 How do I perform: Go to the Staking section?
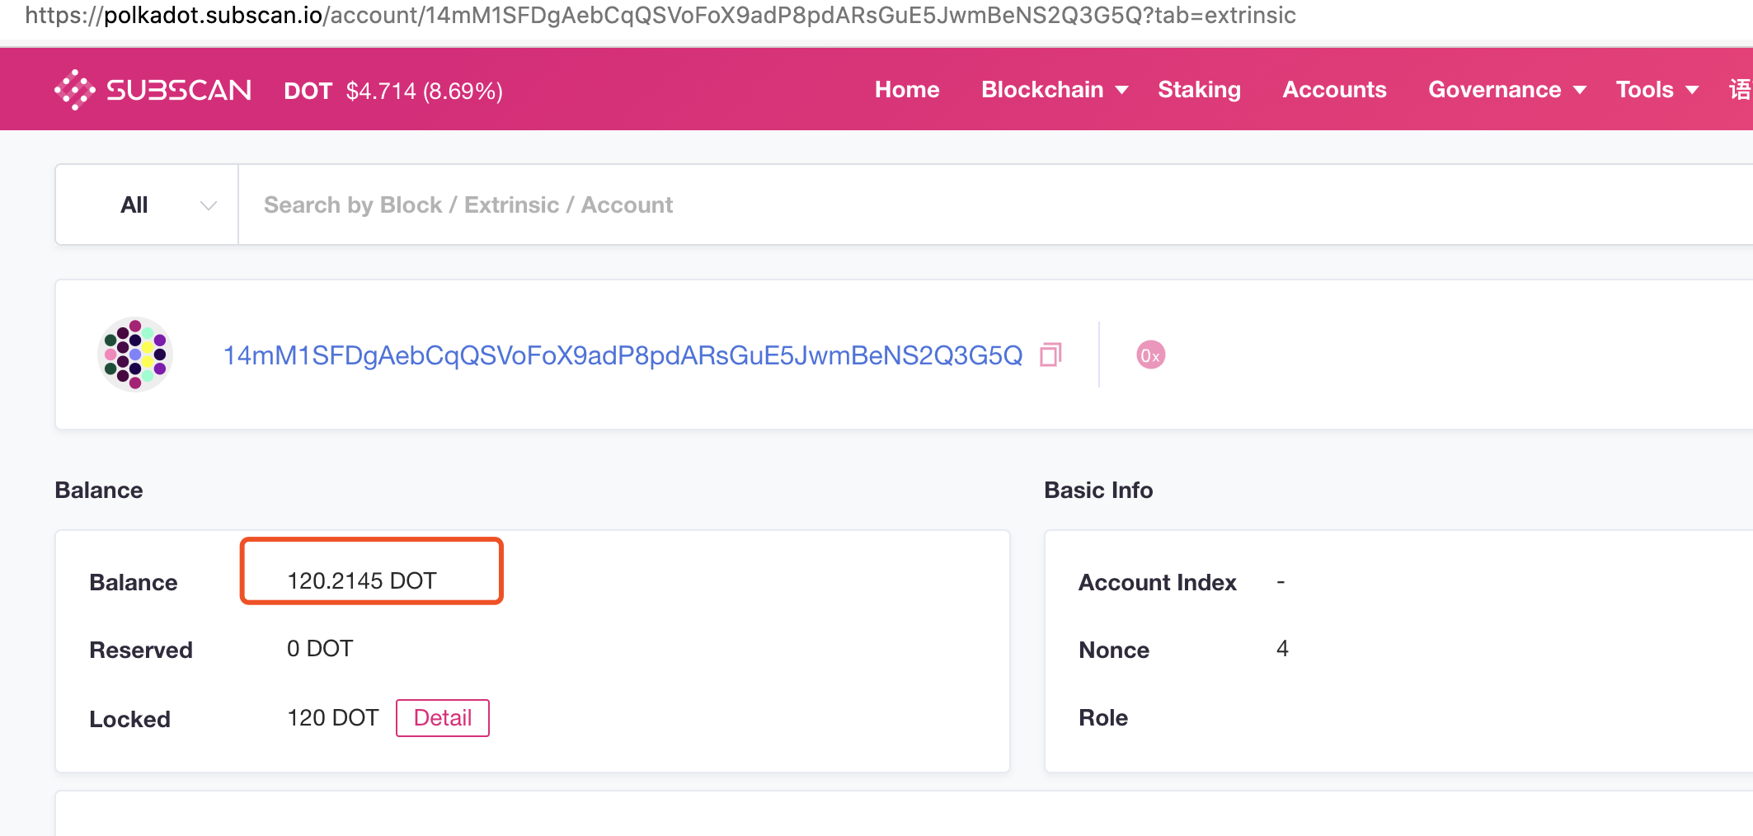1199,89
